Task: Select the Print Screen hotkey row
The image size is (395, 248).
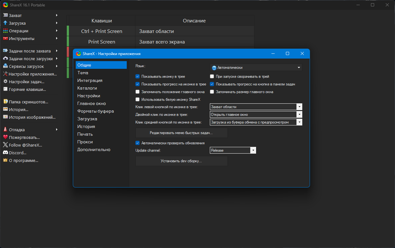Action: point(160,42)
